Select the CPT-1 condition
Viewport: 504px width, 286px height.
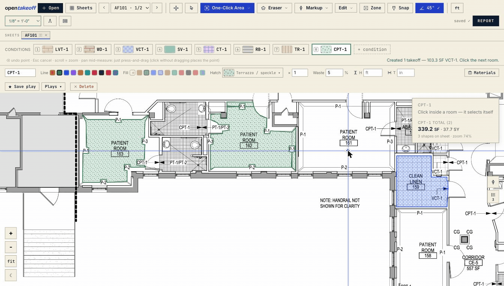pyautogui.click(x=331, y=50)
